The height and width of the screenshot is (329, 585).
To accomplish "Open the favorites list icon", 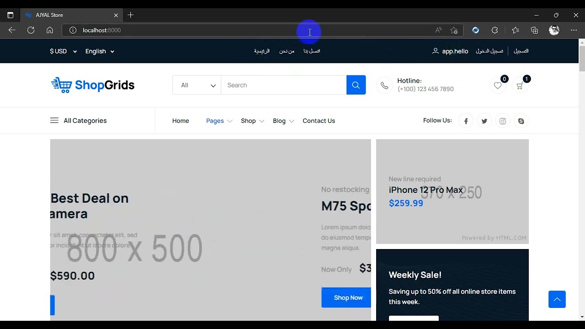I will click(516, 30).
